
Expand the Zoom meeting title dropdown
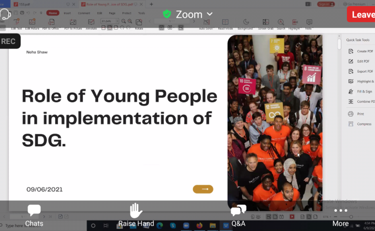[x=210, y=14]
